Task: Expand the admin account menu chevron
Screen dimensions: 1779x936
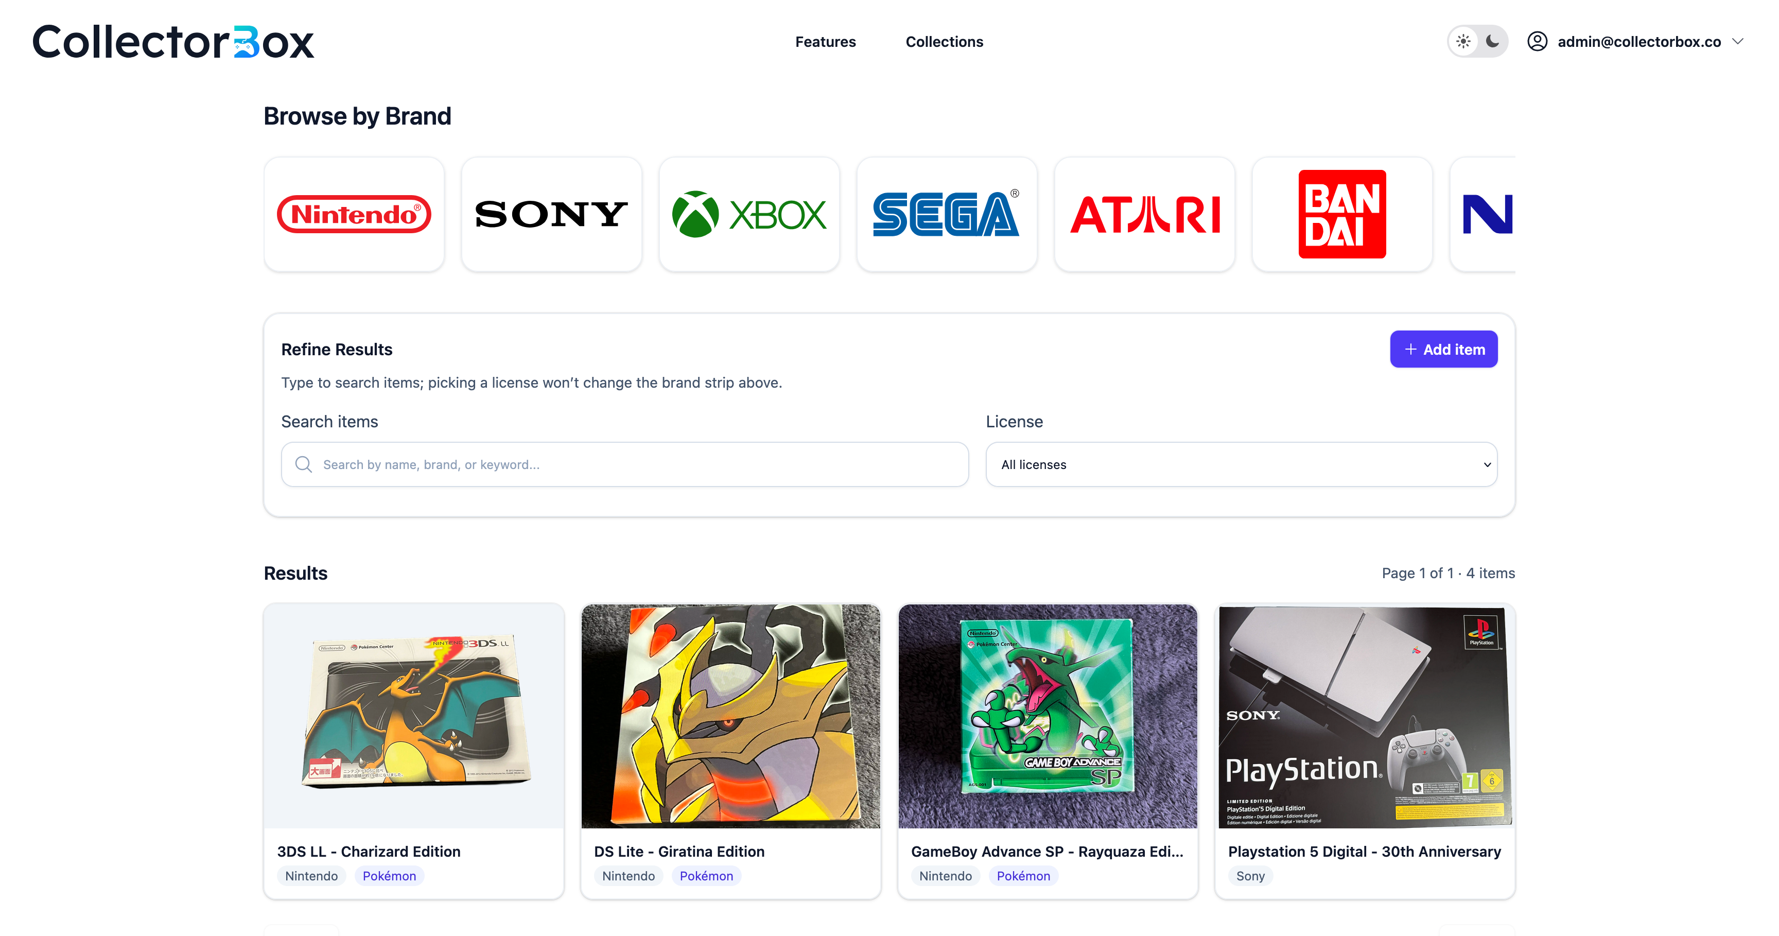Action: point(1738,42)
